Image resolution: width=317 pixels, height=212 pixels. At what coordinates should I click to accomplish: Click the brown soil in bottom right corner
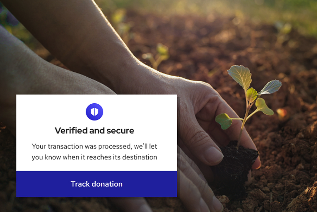pos(290,189)
